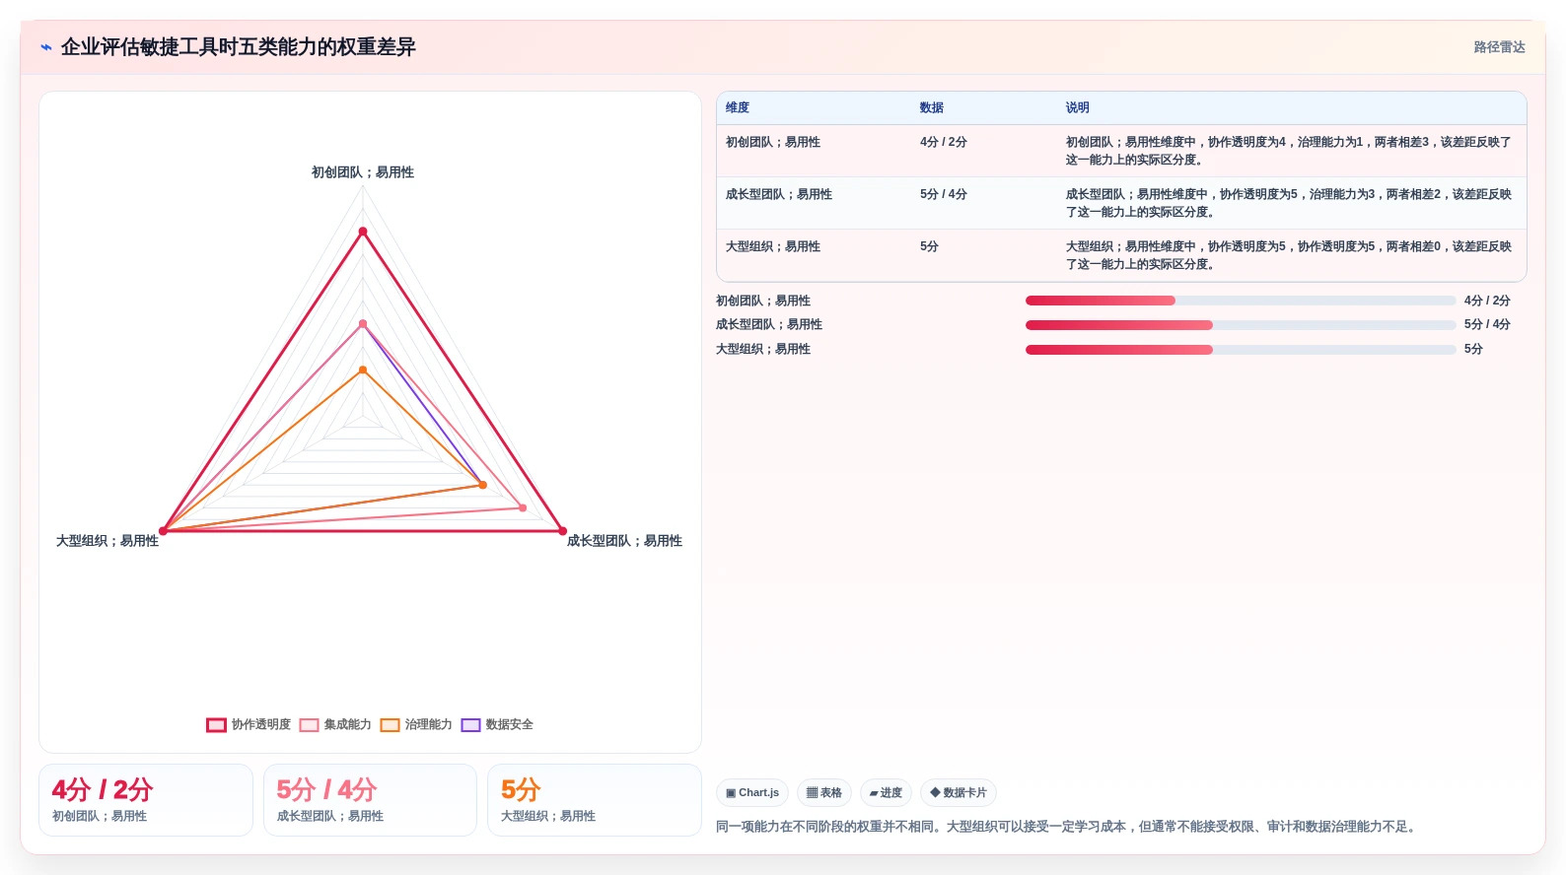Click the 大型组织；易用性 label left of progress bars

click(763, 349)
